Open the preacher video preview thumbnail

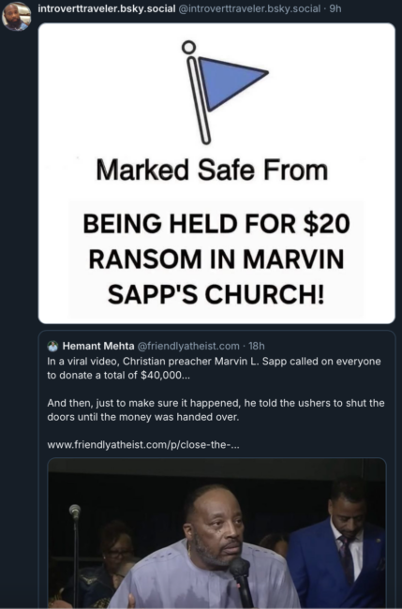click(216, 533)
